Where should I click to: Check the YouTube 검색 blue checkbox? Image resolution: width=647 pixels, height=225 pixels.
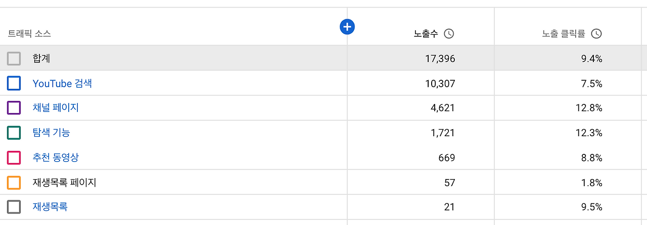click(x=14, y=83)
